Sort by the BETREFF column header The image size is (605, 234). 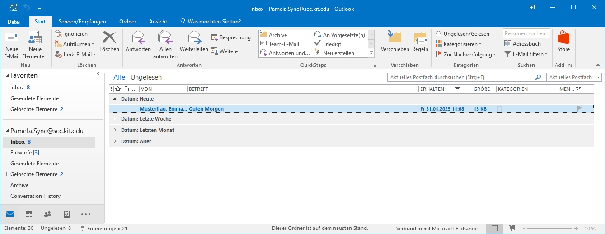[x=303, y=89]
